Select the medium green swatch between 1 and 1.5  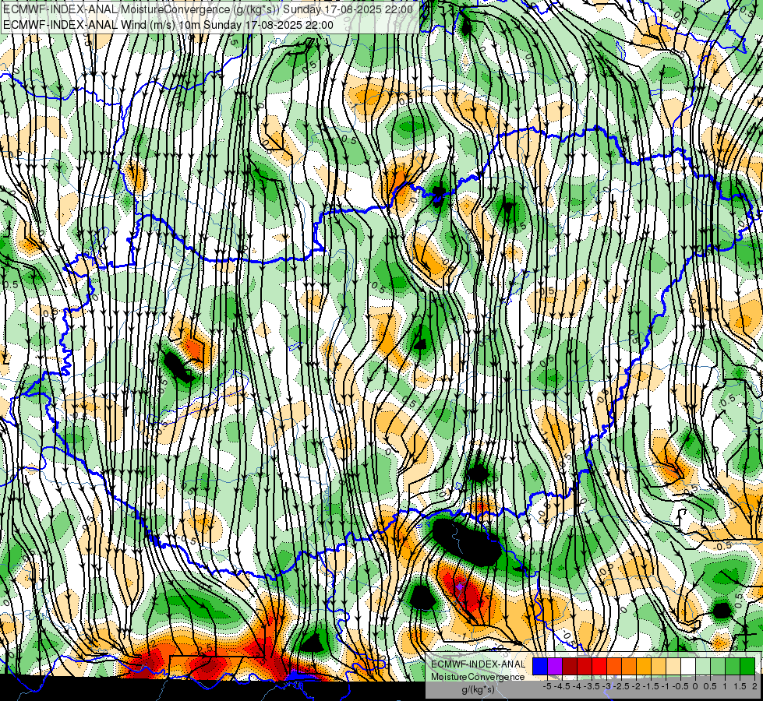pos(733,666)
